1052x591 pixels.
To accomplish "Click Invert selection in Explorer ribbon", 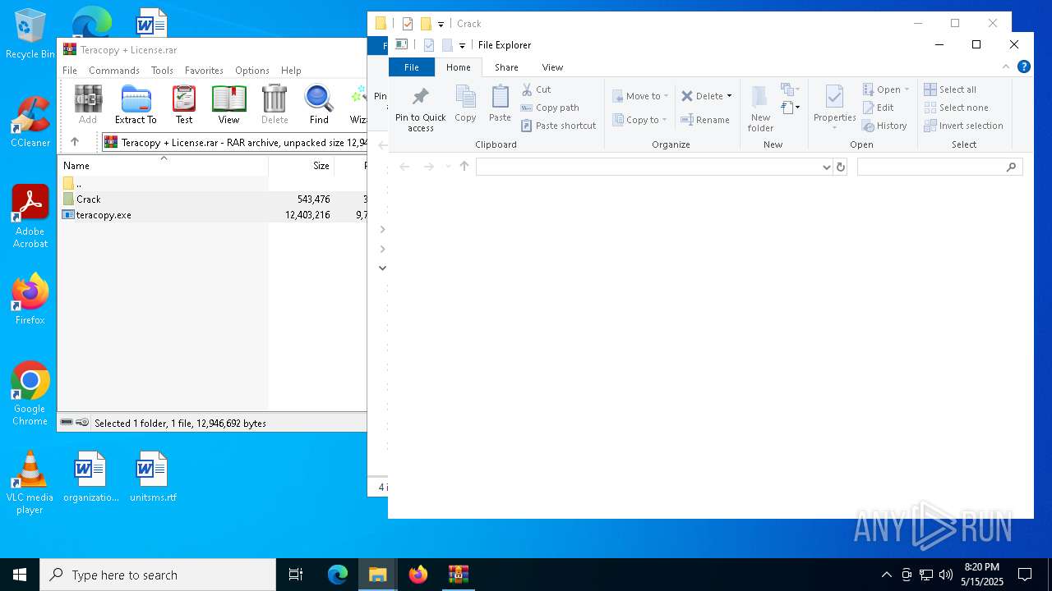I will 963,126.
